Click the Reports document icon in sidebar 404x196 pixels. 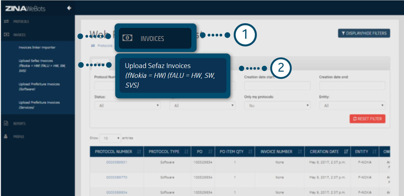tap(6, 123)
